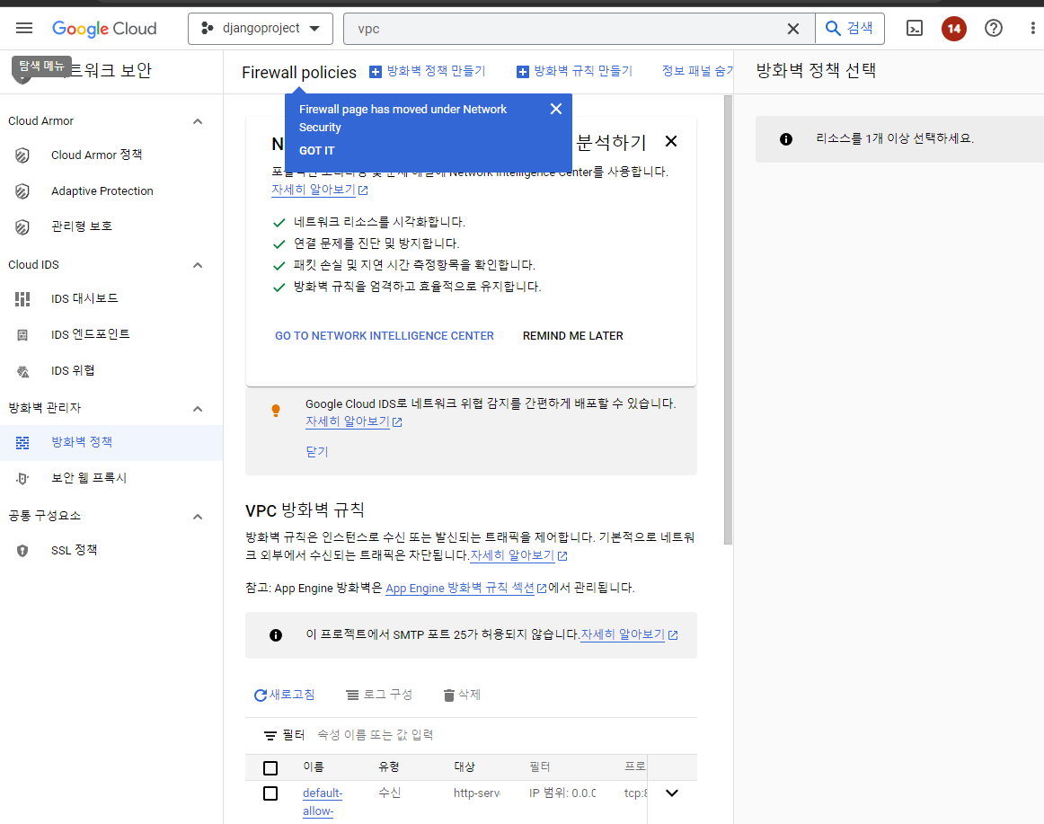The image size is (1044, 824).
Task: Click the info icon in the 방화벽 정책 선택 panel
Action: (x=786, y=139)
